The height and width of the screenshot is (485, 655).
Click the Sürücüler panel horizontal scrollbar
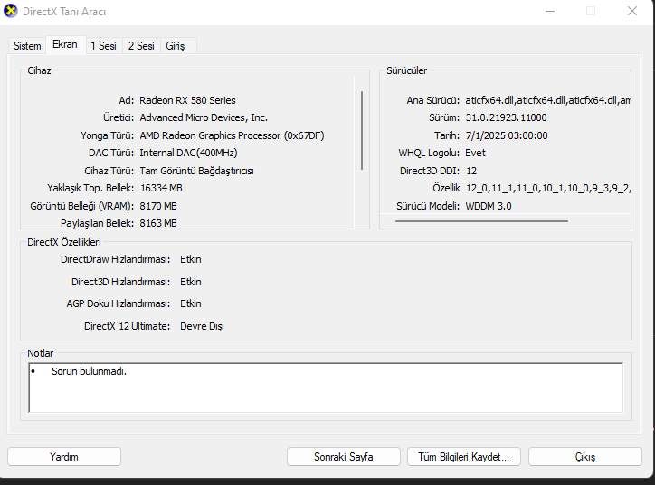pos(481,221)
